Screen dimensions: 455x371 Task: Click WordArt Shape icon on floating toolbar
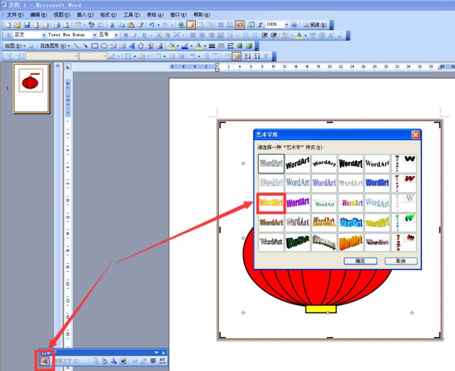tap(113, 361)
